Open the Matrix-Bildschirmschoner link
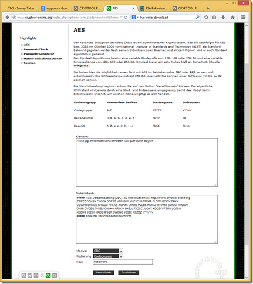 click(43, 59)
